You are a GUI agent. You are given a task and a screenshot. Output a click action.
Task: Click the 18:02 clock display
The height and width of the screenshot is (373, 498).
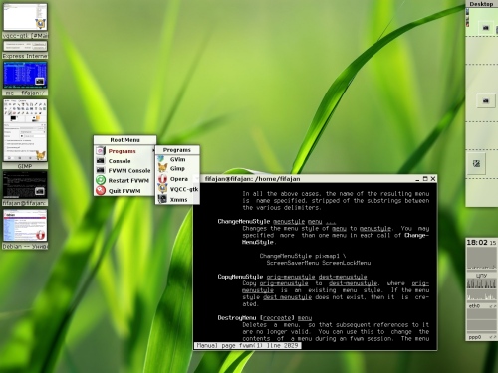(x=477, y=243)
